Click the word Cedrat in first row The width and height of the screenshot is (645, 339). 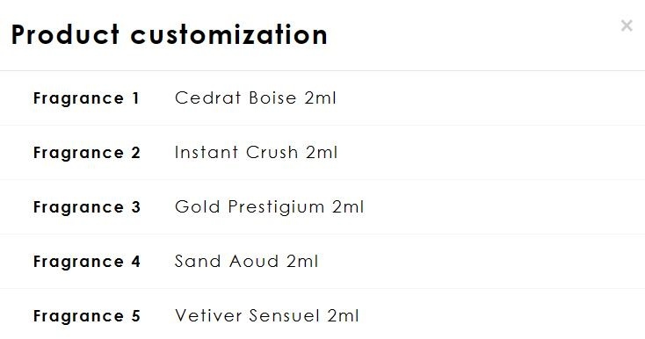coord(207,97)
